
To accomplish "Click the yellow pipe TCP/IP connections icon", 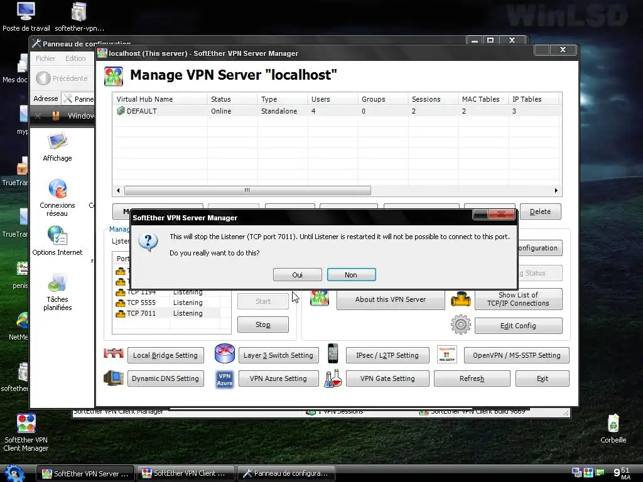I will (x=460, y=299).
